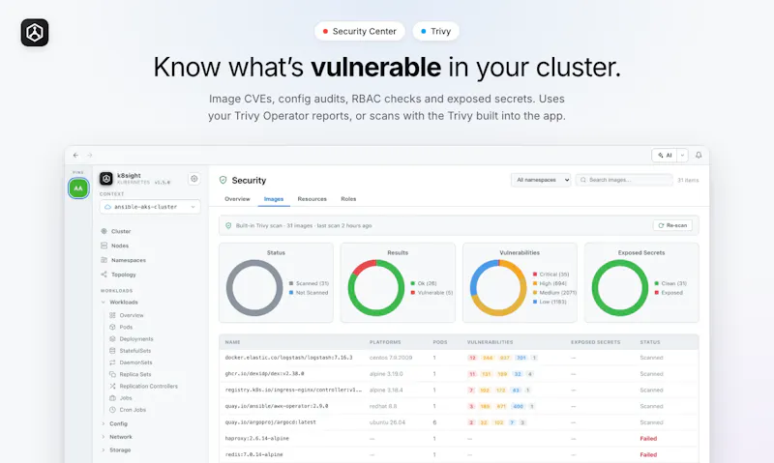This screenshot has height=463, width=774.
Task: Open quay.io/argoproj/argocd:latest image row
Action: pyautogui.click(x=459, y=422)
